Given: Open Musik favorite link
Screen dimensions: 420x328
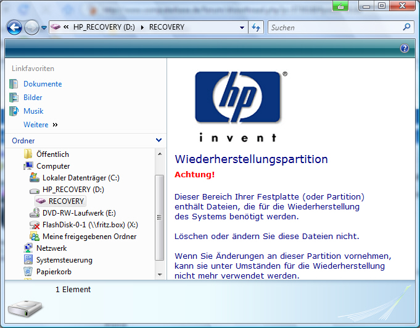Looking at the screenshot, I should (x=33, y=111).
